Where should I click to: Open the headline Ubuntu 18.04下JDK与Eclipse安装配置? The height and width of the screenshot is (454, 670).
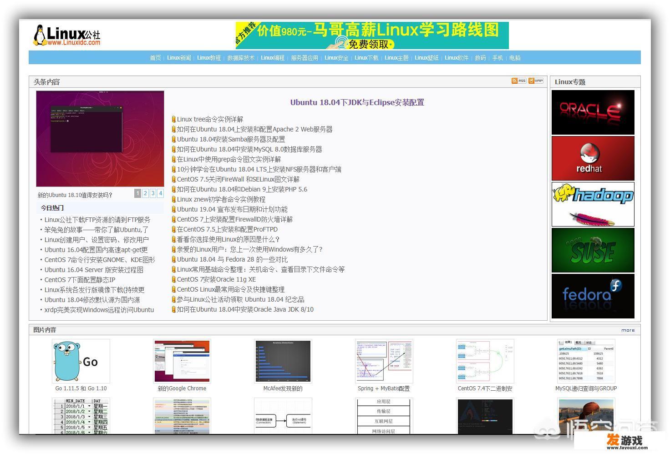(x=357, y=102)
